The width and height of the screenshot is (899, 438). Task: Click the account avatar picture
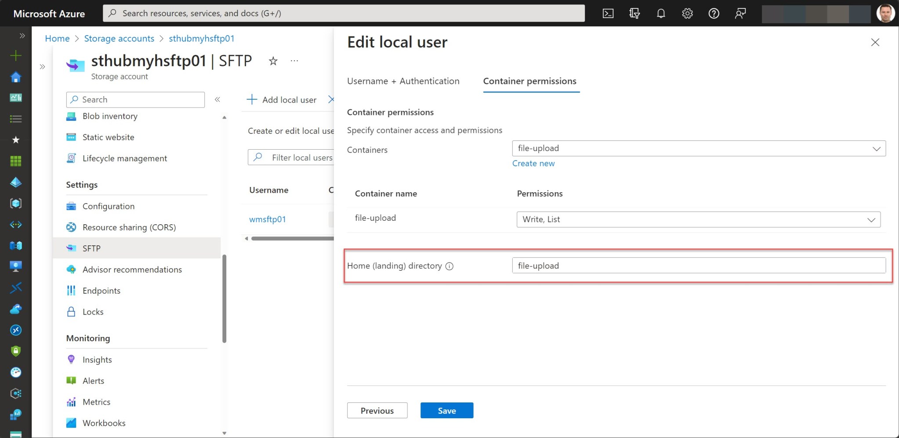tap(885, 13)
